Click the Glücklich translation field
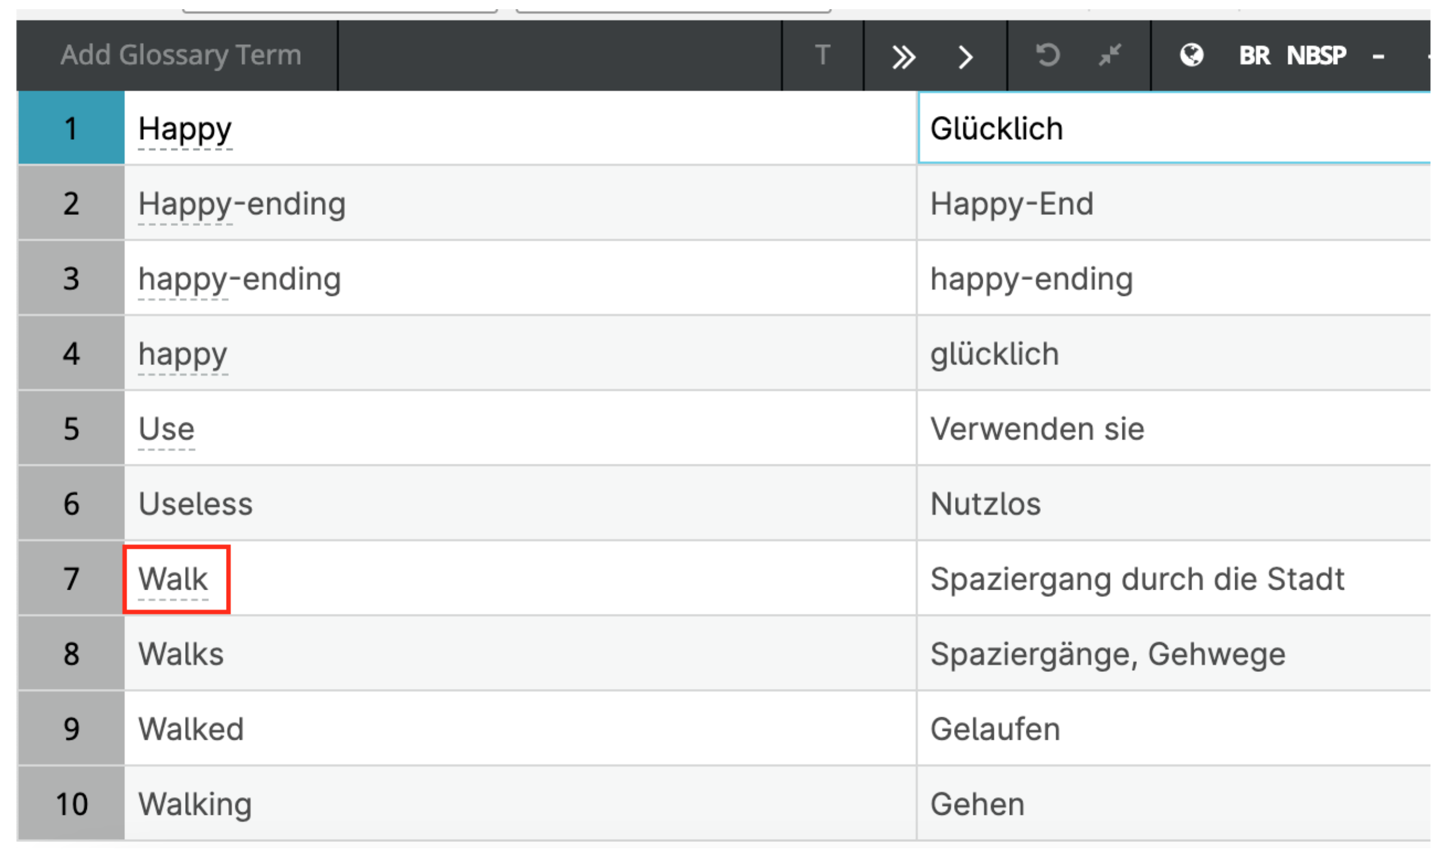The image size is (1448, 854). point(996,128)
